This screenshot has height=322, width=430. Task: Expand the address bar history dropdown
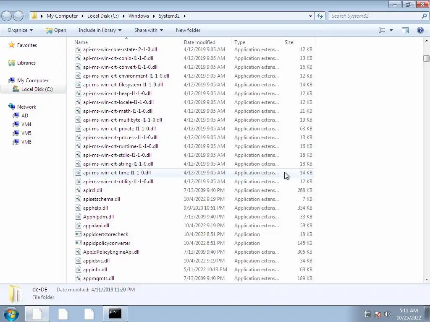pyautogui.click(x=310, y=16)
